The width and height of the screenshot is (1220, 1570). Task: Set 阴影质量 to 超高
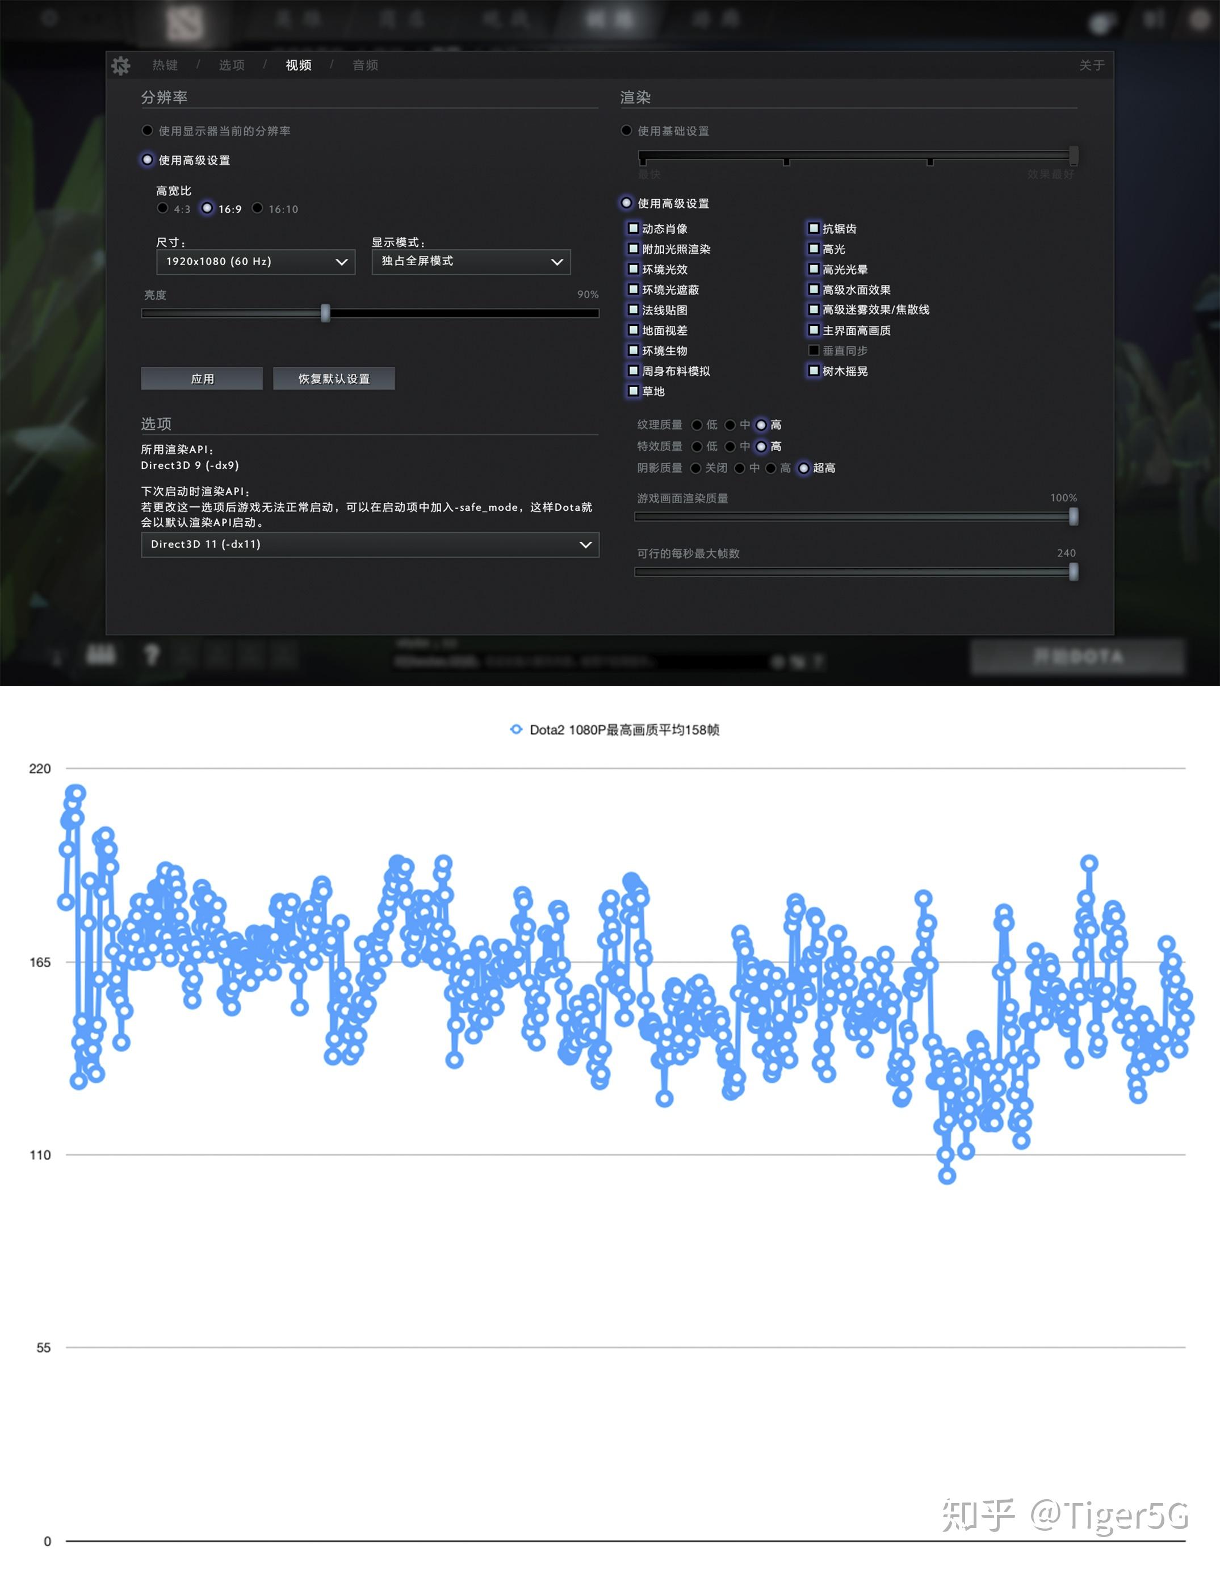(x=804, y=468)
